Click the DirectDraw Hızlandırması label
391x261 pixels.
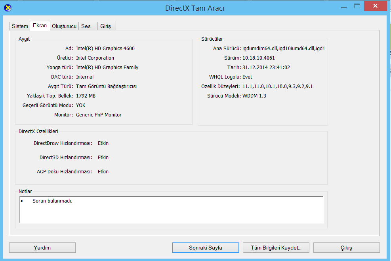coord(63,143)
